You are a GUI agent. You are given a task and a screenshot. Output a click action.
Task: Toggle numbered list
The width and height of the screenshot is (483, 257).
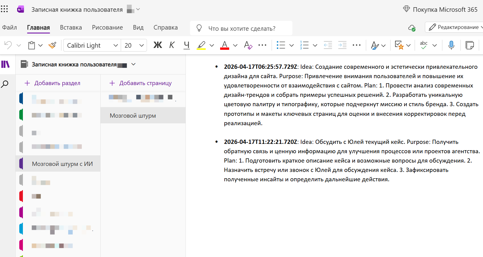pyautogui.click(x=304, y=45)
